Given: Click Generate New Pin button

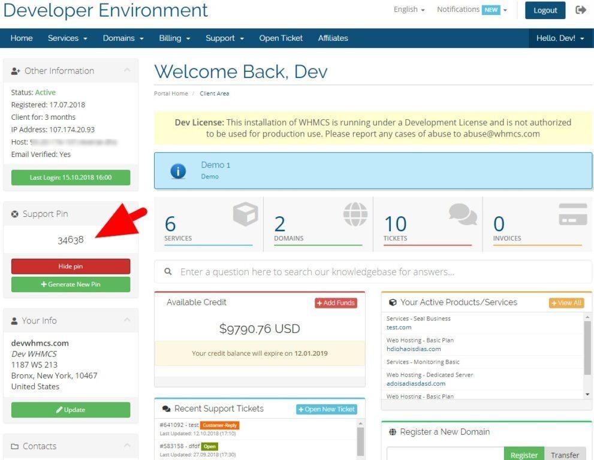Looking at the screenshot, I should 71,285.
